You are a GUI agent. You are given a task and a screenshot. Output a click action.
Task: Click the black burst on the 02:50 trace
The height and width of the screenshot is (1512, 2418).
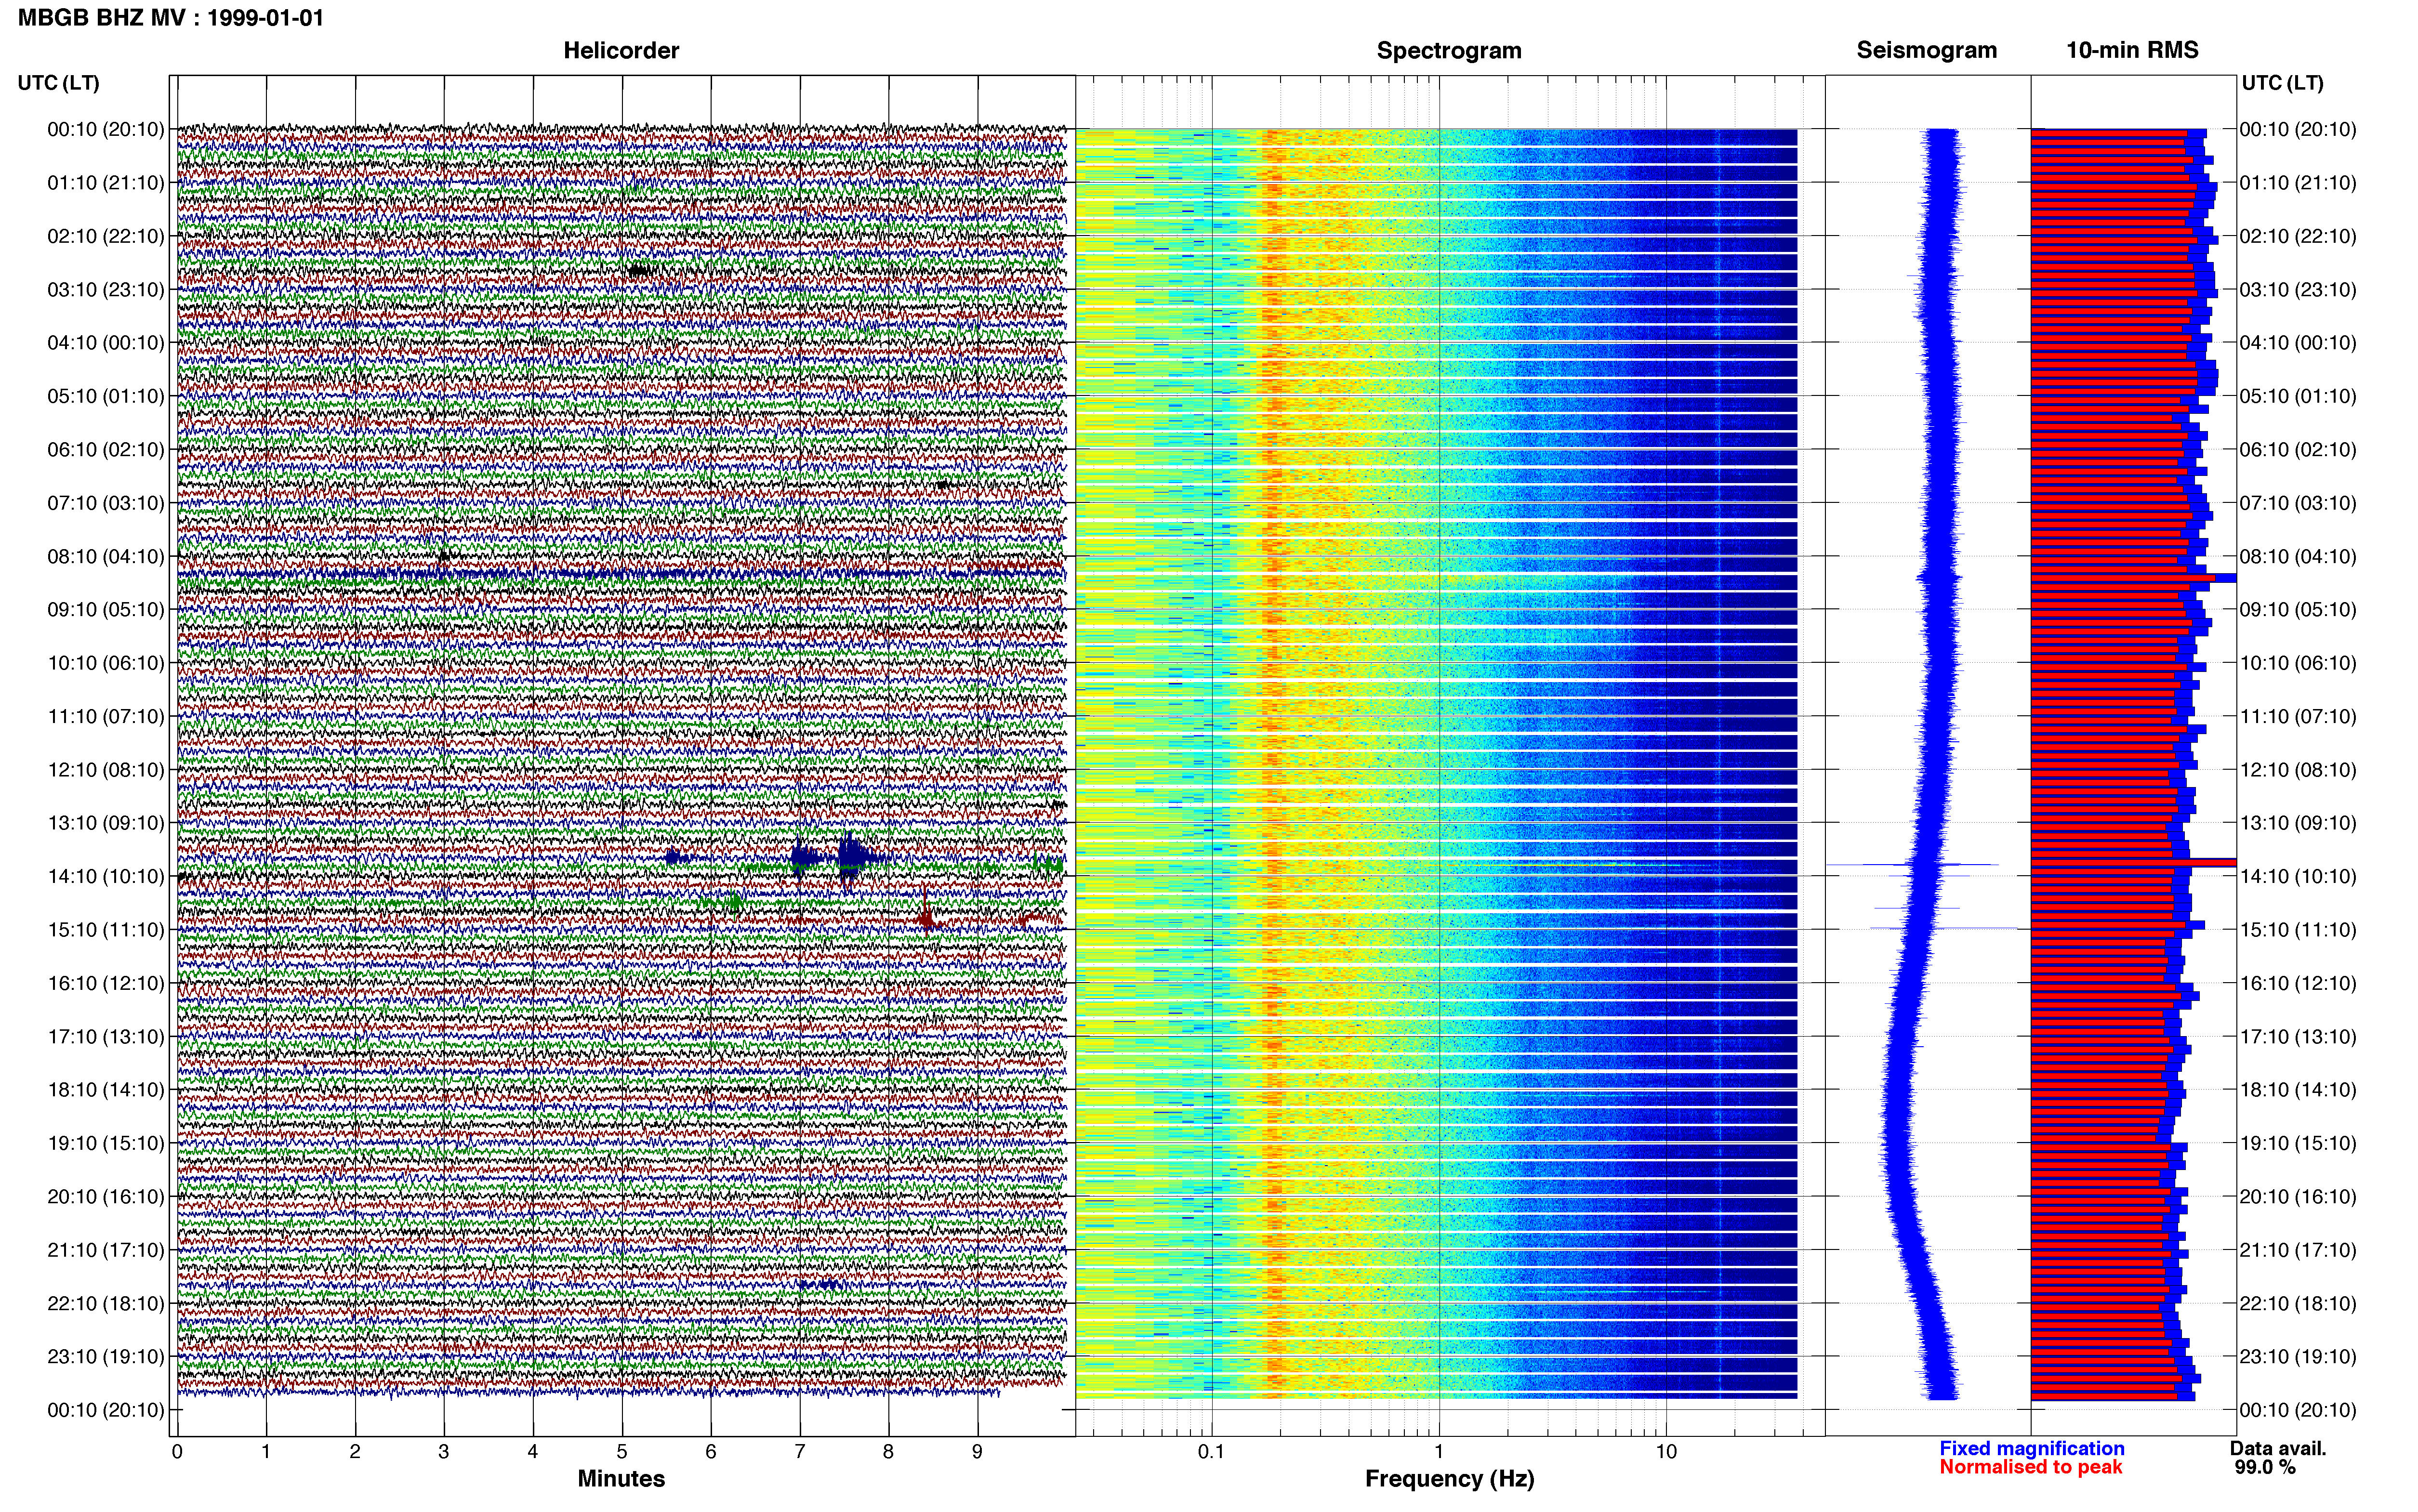pyautogui.click(x=640, y=270)
